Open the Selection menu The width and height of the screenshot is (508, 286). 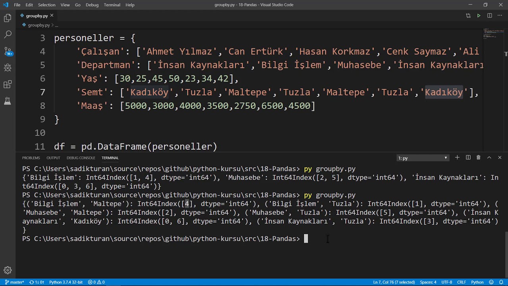(47, 5)
